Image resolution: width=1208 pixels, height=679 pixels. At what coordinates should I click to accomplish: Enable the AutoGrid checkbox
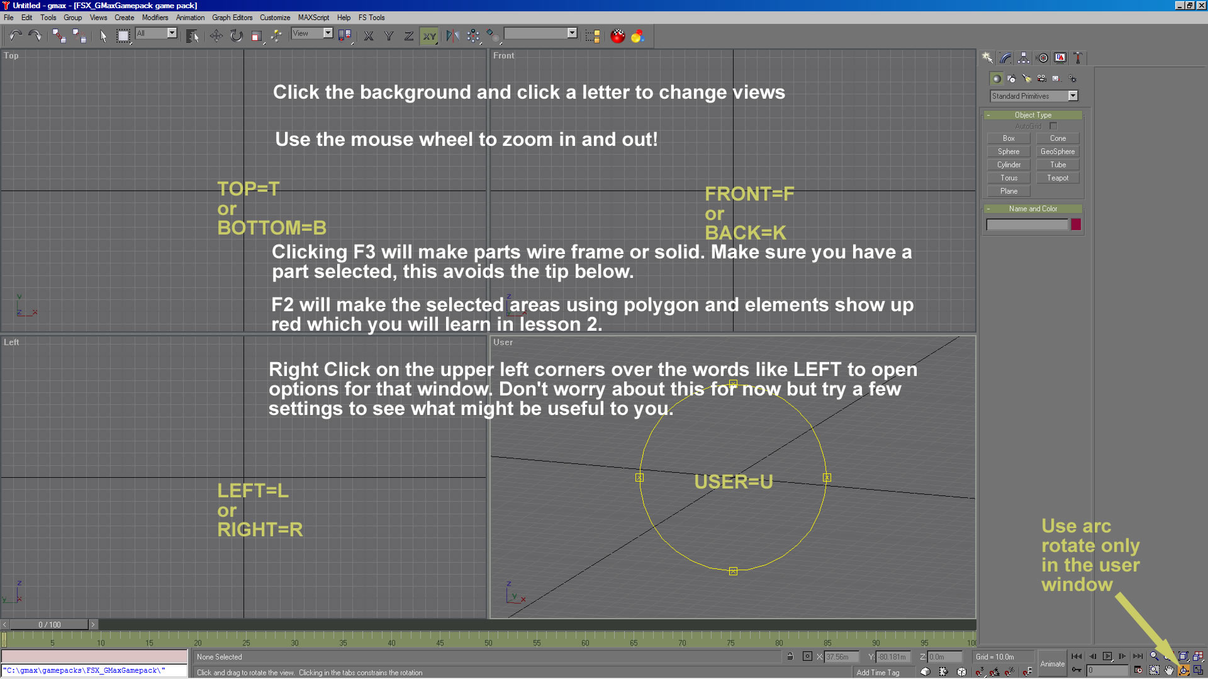point(1053,126)
